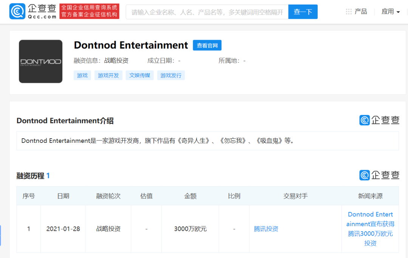The height and width of the screenshot is (258, 408).
Task: Click the 企查查 watermark logo beside 融资历程
Action: [379, 175]
